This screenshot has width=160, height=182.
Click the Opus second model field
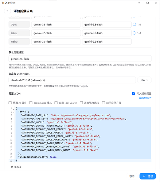pos(107,24)
